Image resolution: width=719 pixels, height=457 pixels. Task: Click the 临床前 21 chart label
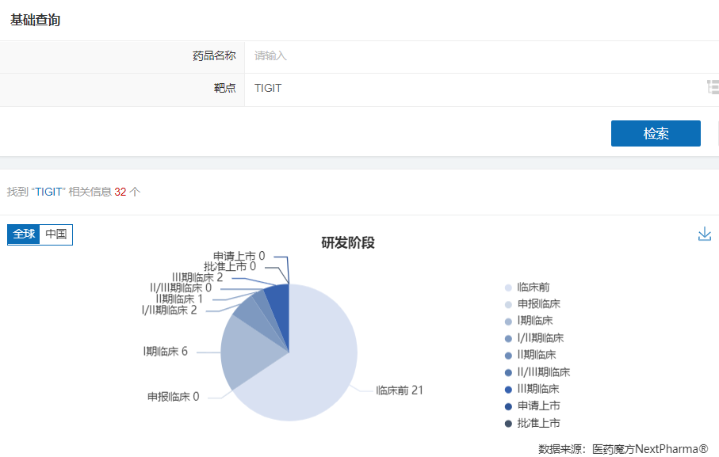pyautogui.click(x=400, y=390)
